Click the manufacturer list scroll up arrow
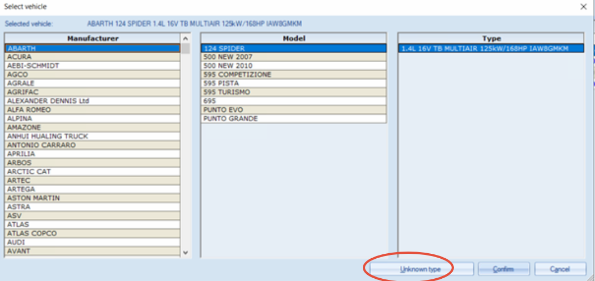Viewport: 595px width, 281px height. coord(185,38)
